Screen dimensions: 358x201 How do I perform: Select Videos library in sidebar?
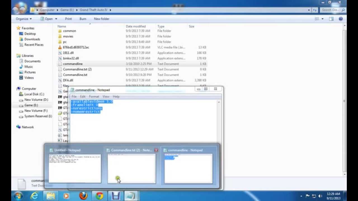[x=29, y=78]
